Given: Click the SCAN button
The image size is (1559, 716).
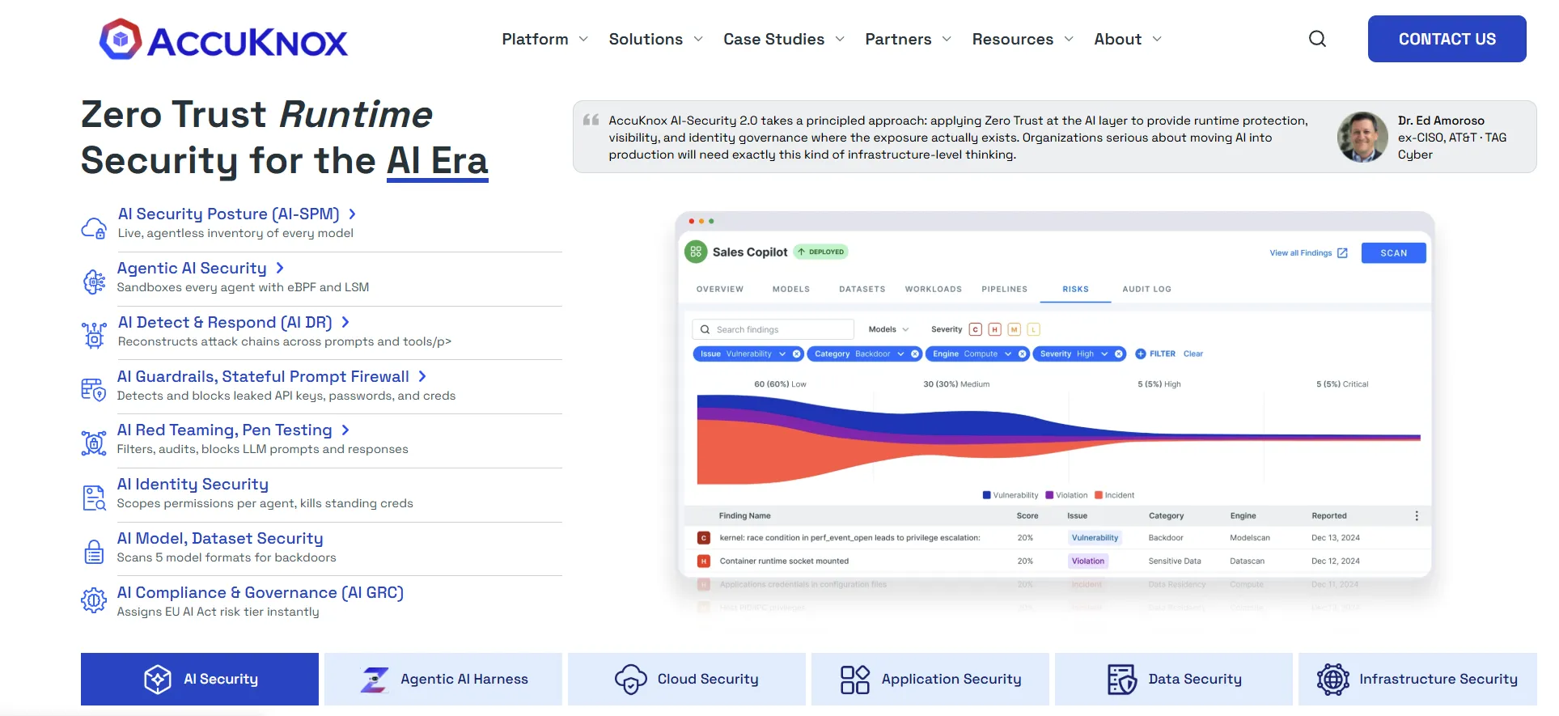Looking at the screenshot, I should coord(1393,253).
